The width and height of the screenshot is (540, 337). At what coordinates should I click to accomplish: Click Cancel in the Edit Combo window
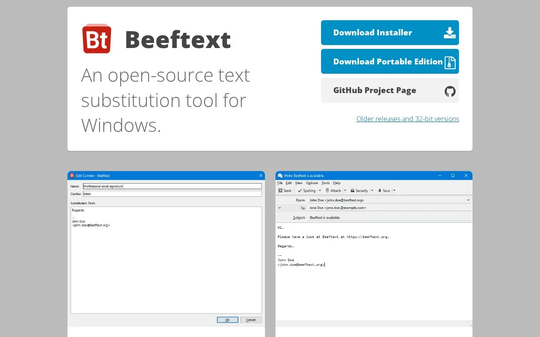pyautogui.click(x=251, y=320)
